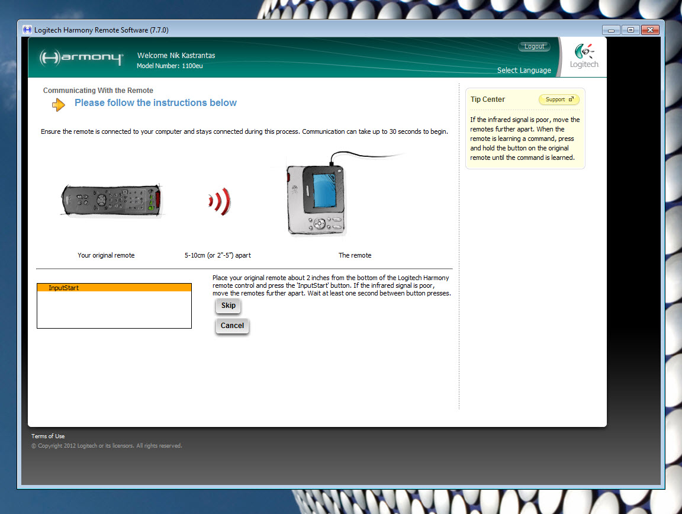Click the orange arrow beside the instructions heading

click(x=58, y=104)
